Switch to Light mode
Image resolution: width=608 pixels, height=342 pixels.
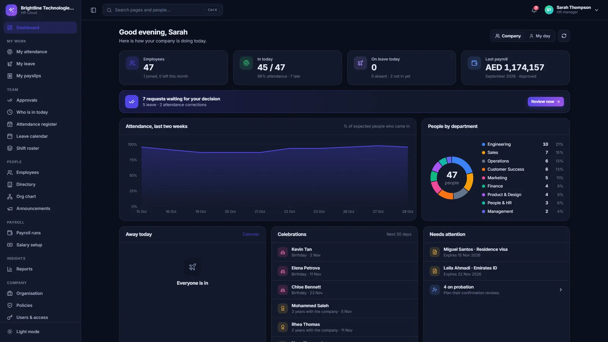click(40, 331)
